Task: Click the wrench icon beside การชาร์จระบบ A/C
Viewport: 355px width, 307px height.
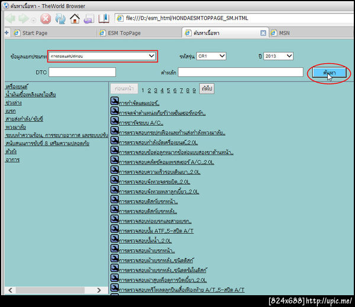Action: point(115,120)
